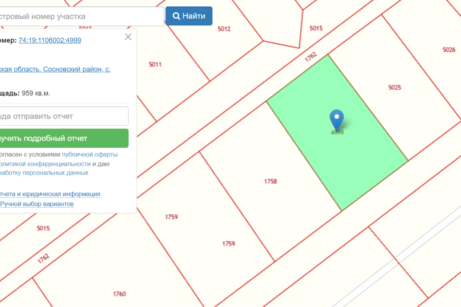Open the персональных данных processing link

pyautogui.click(x=44, y=173)
